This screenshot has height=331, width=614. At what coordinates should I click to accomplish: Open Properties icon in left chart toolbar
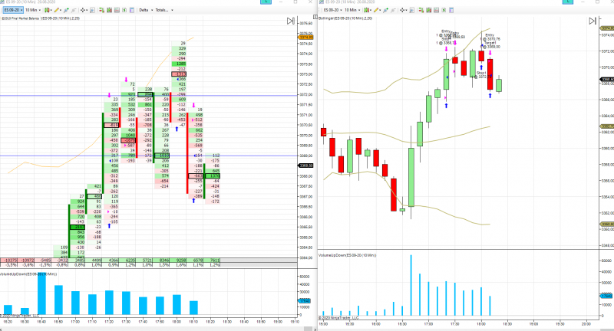(x=132, y=10)
